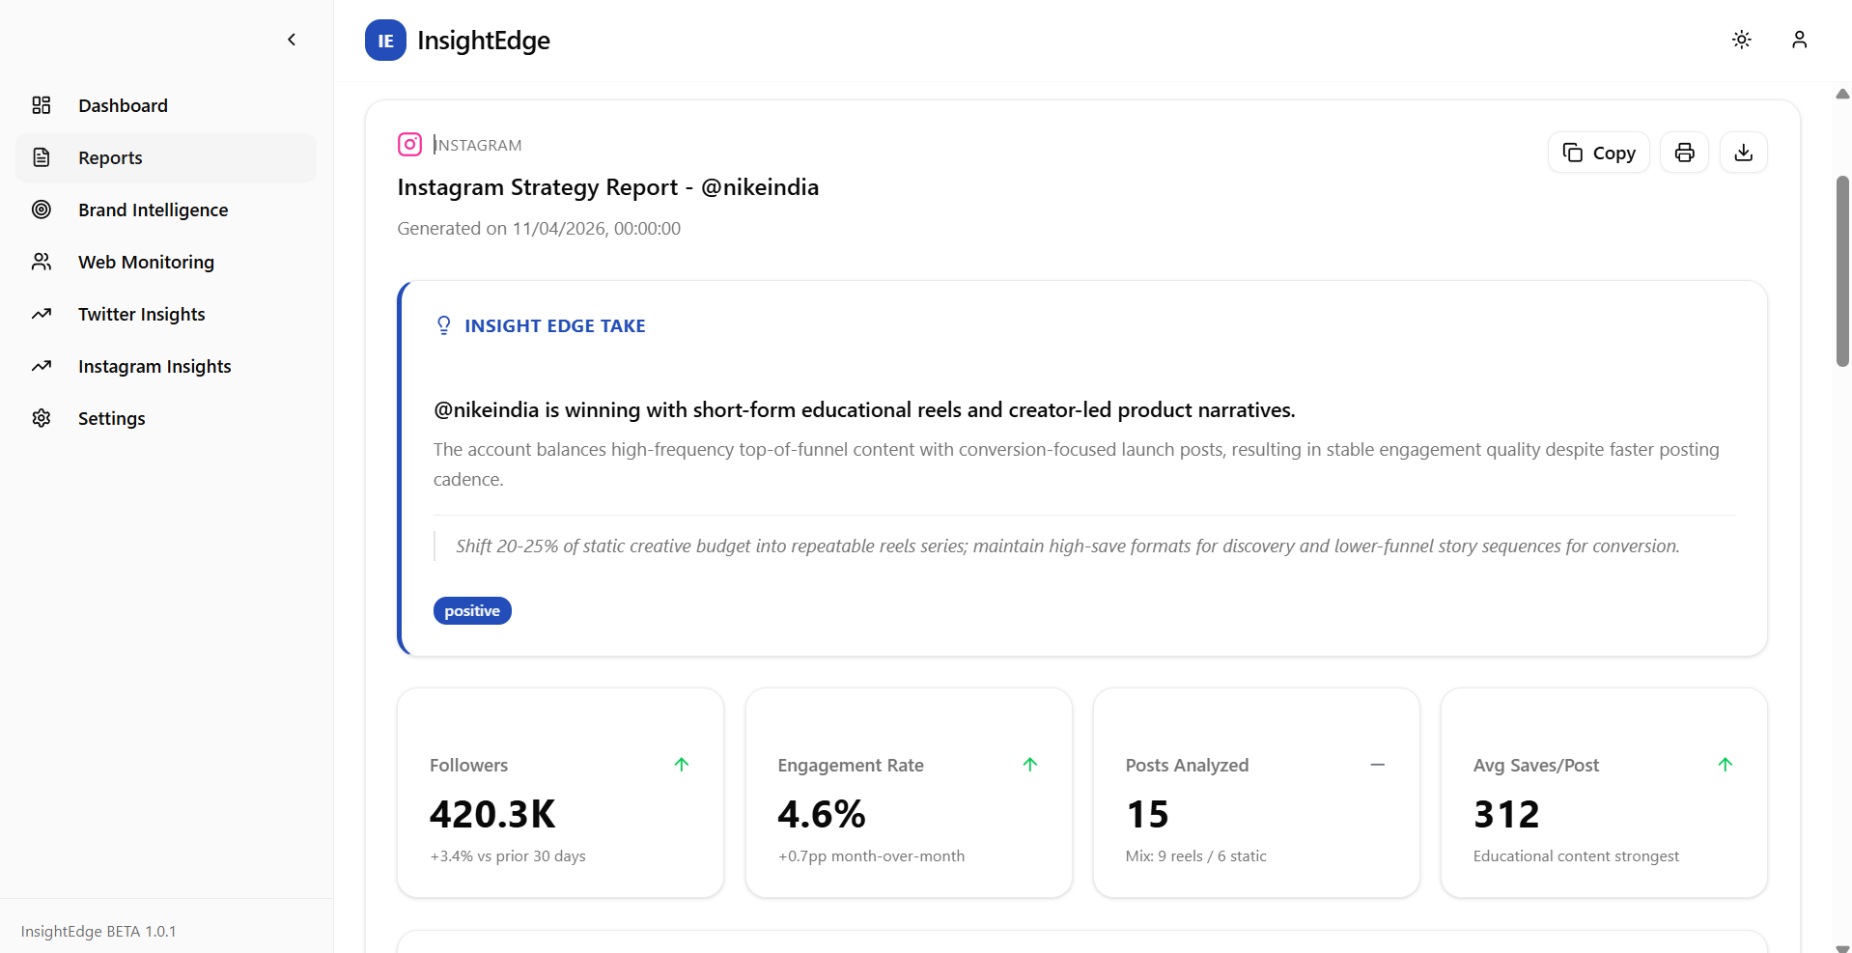Click the Instagram logo on the report header

tap(409, 144)
